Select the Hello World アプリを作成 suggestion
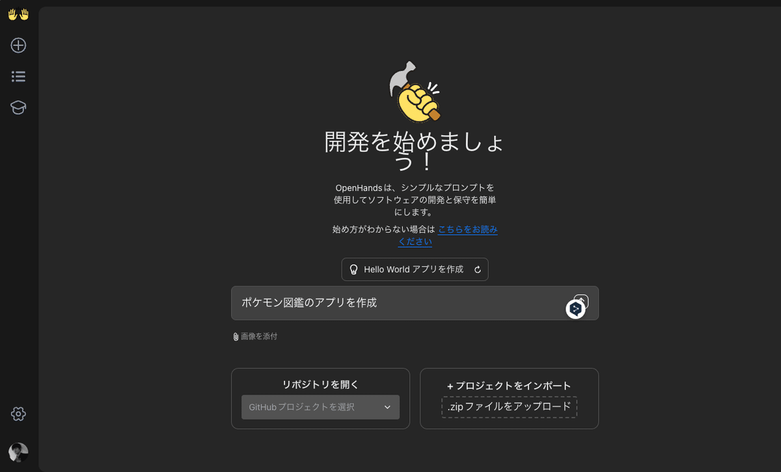The width and height of the screenshot is (781, 472). [x=415, y=269]
